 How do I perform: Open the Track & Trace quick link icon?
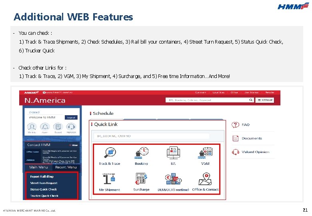coord(110,153)
